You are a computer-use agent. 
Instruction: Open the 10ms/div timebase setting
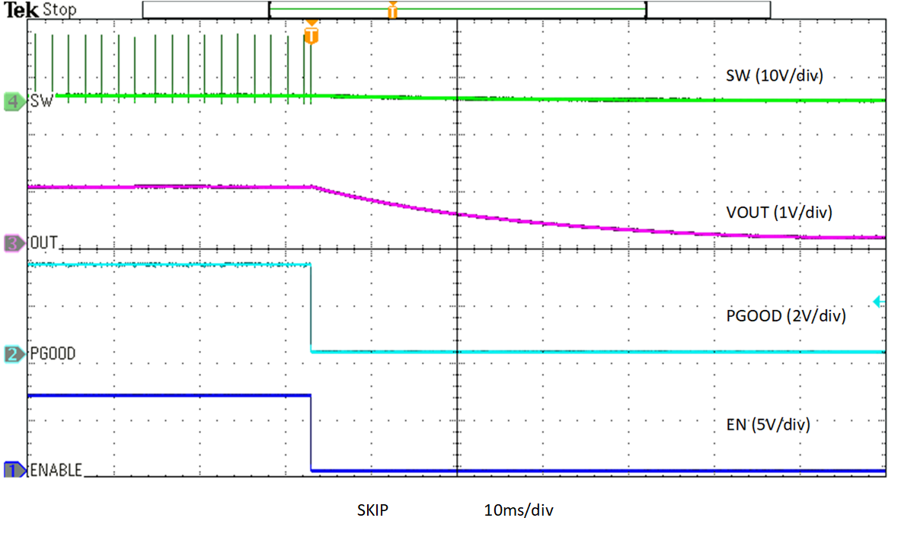point(518,510)
